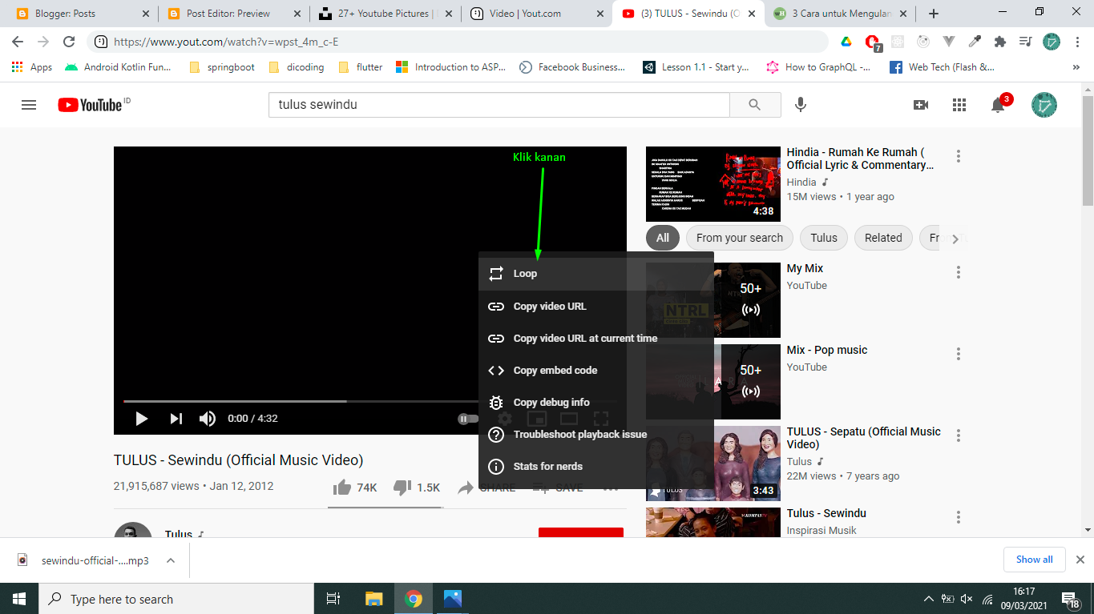Click the address bar URL
This screenshot has height=614, width=1094.
pos(227,42)
